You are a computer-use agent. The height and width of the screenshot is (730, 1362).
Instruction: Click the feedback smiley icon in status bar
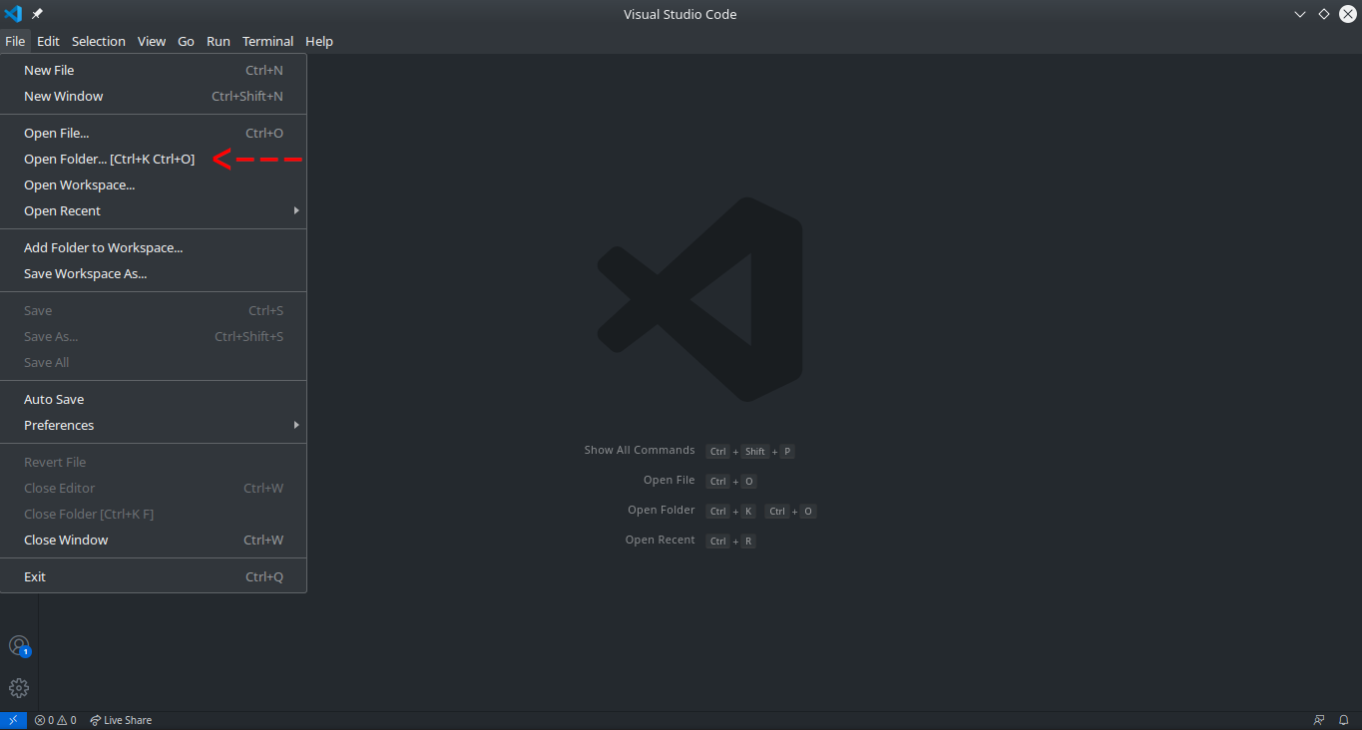1319,719
